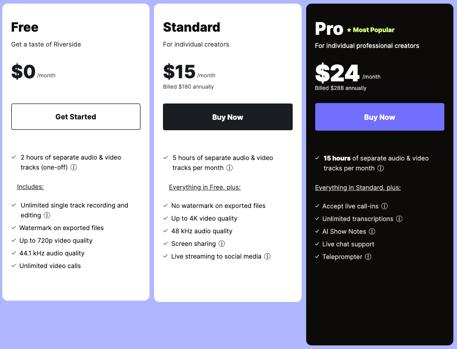Screen dimensions: 457x349
Task: Click the Standard plan heading
Action: tap(191, 27)
